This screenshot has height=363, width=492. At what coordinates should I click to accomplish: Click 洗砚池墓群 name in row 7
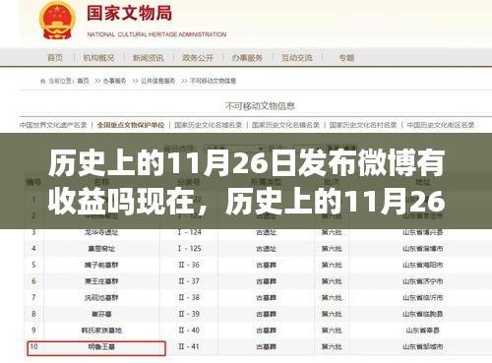pos(101,298)
